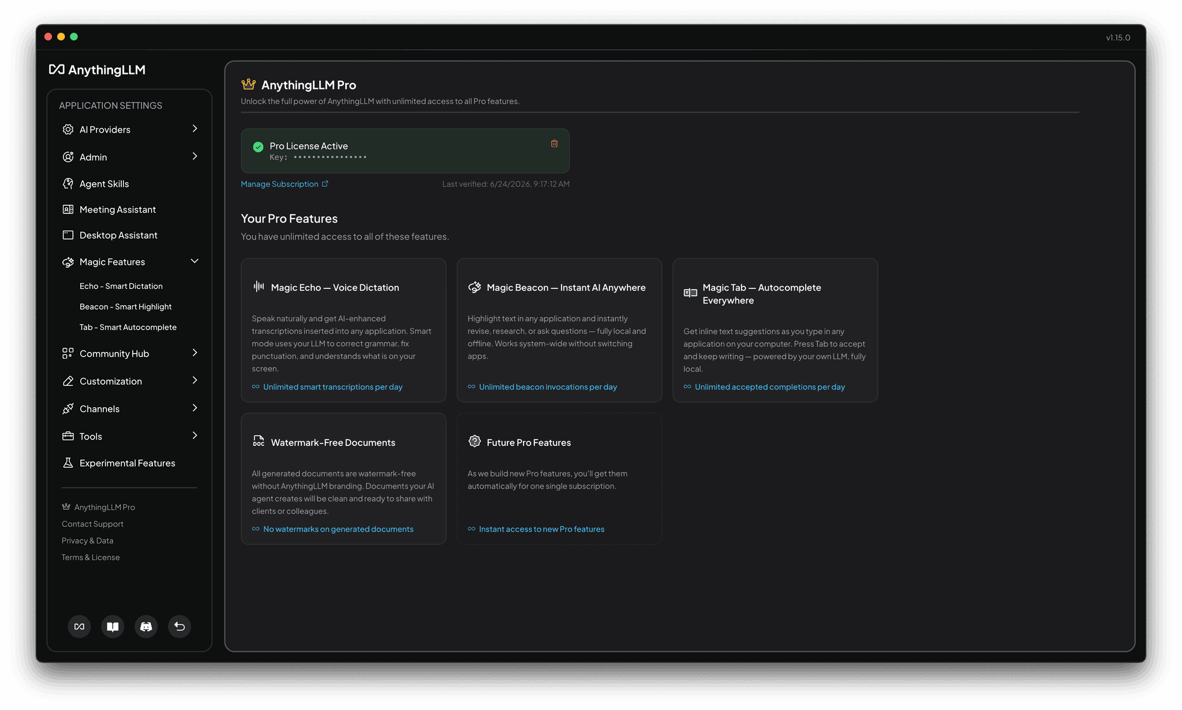Click the 'Pro License Active' status text
Viewport: 1182px width, 710px height.
coord(309,146)
